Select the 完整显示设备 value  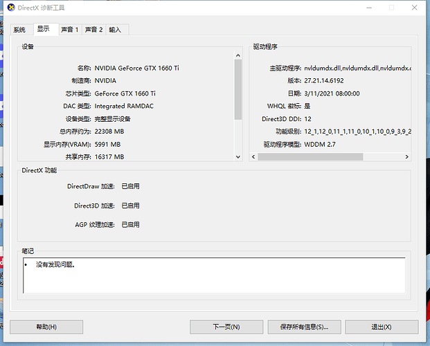(112, 119)
